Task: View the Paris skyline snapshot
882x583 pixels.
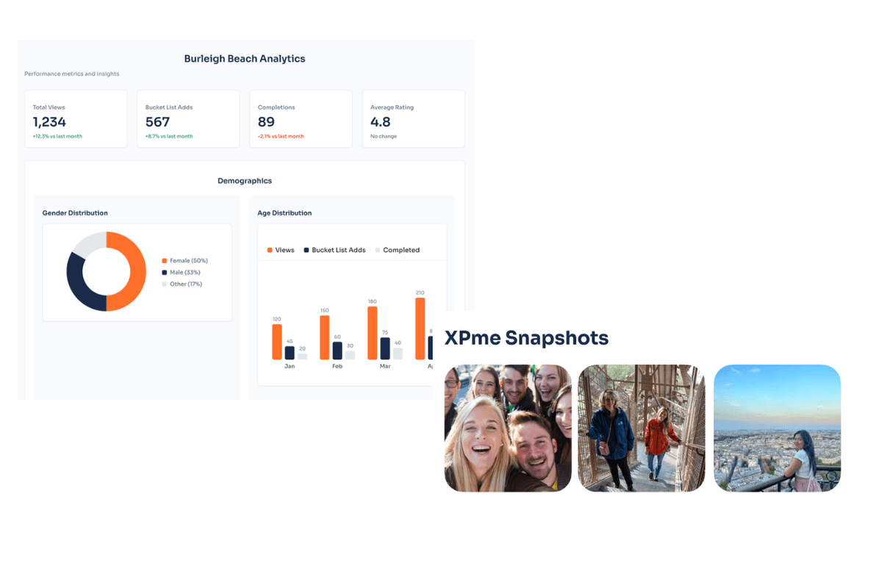Action: click(777, 428)
